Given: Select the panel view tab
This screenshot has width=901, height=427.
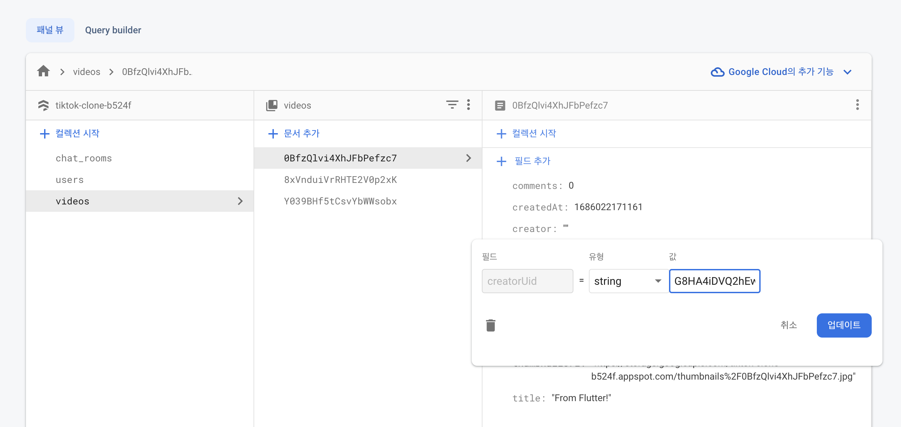Looking at the screenshot, I should point(50,30).
